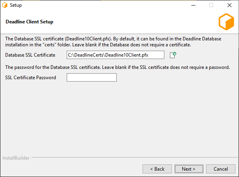Click the browse file icon for the certificate

pyautogui.click(x=173, y=55)
